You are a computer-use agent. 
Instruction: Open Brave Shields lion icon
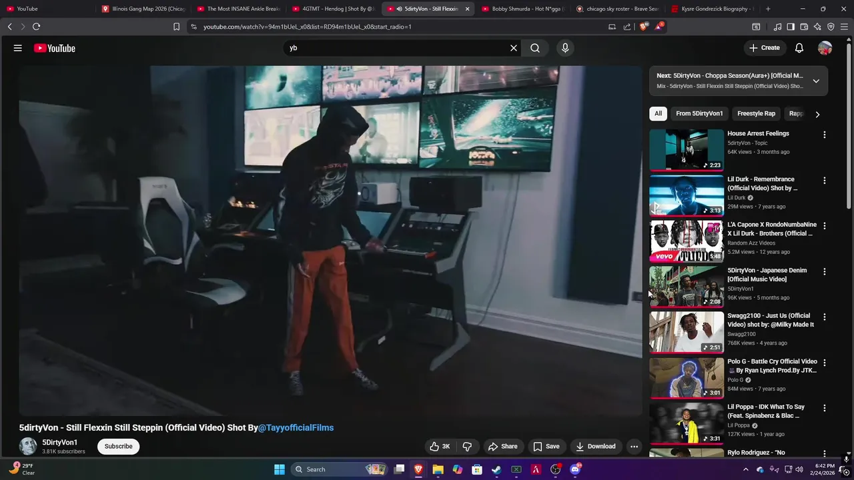[643, 27]
